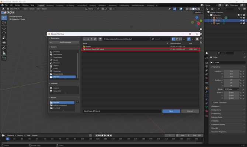Select Guided_GenAI_BP.blend file

tap(140, 49)
